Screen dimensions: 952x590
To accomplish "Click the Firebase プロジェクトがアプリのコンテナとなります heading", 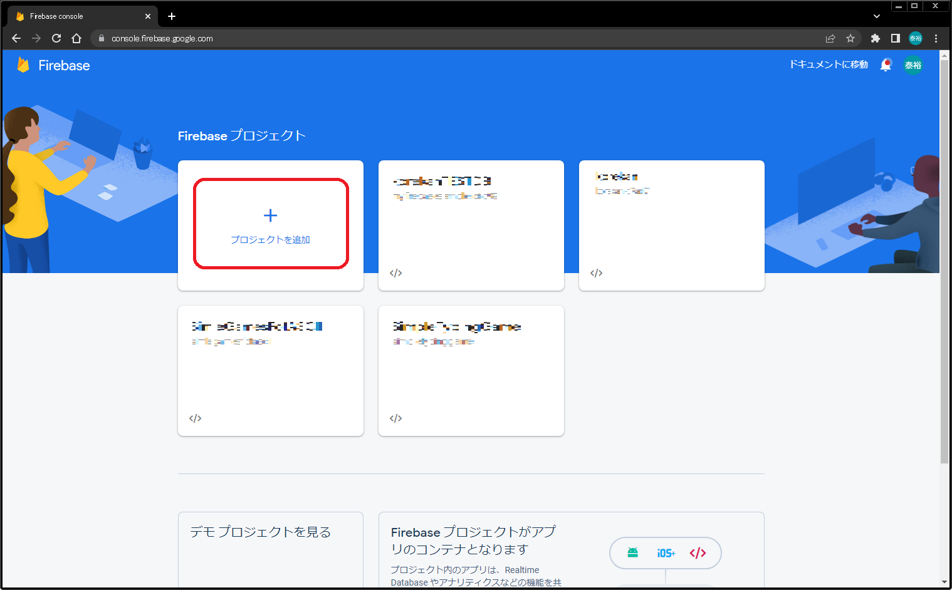I will [x=473, y=541].
